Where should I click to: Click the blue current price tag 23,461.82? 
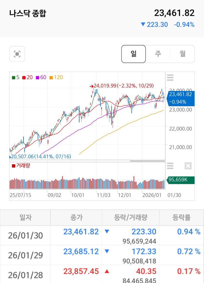point(181,98)
